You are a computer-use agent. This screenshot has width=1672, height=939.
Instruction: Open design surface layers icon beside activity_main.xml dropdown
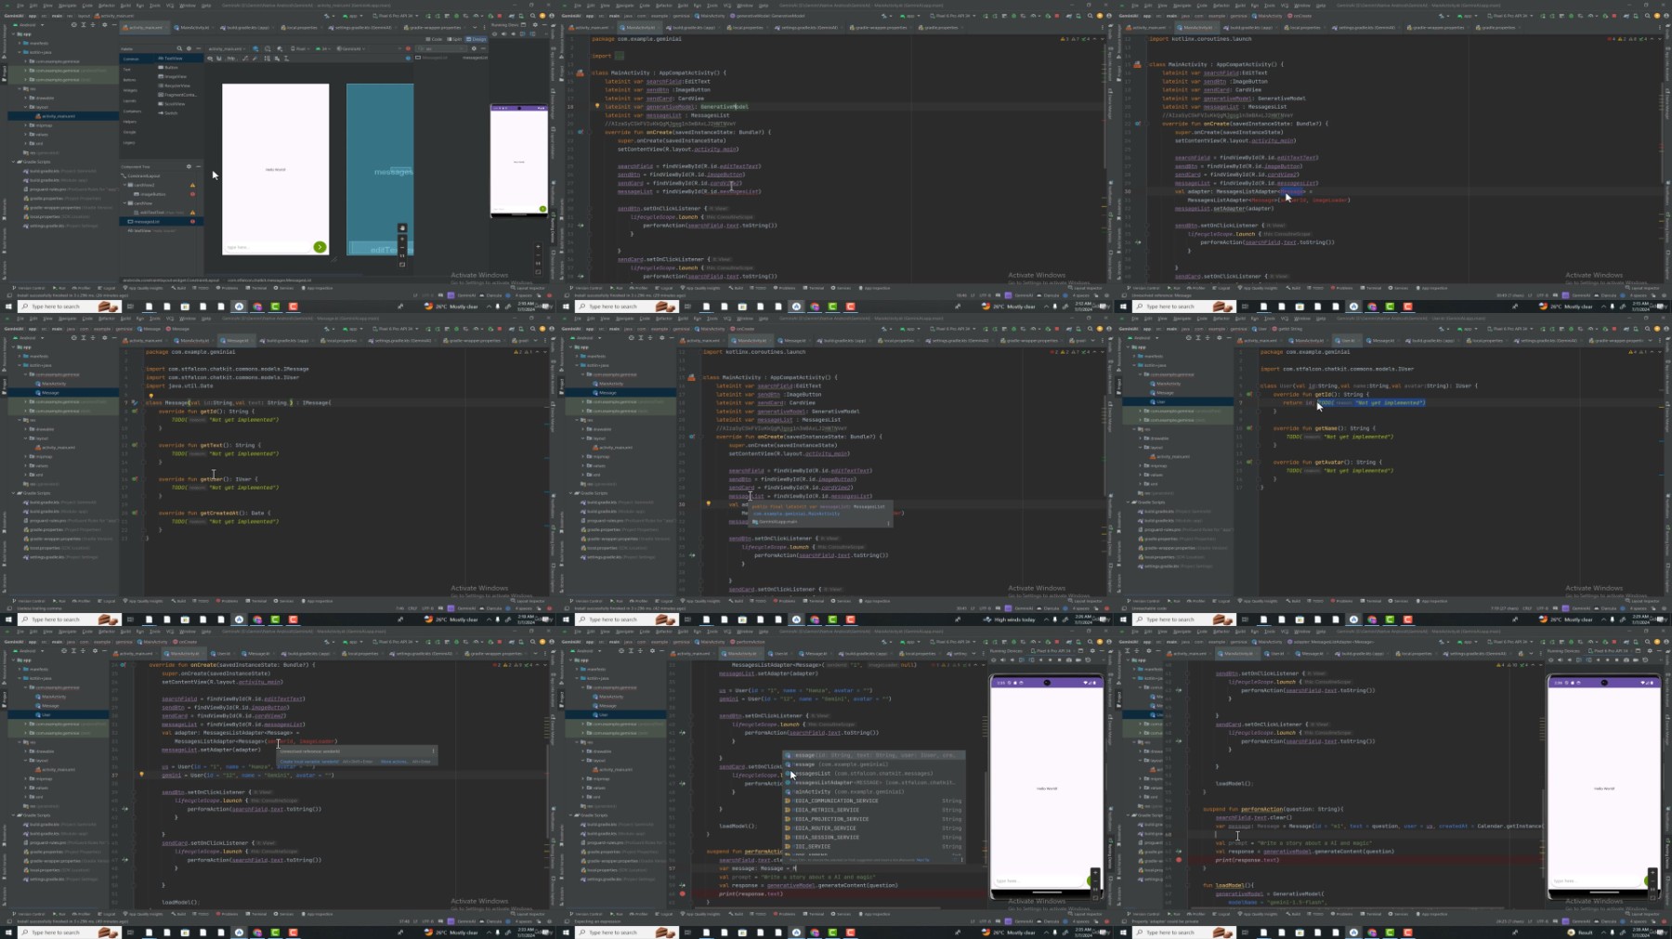[x=255, y=49]
